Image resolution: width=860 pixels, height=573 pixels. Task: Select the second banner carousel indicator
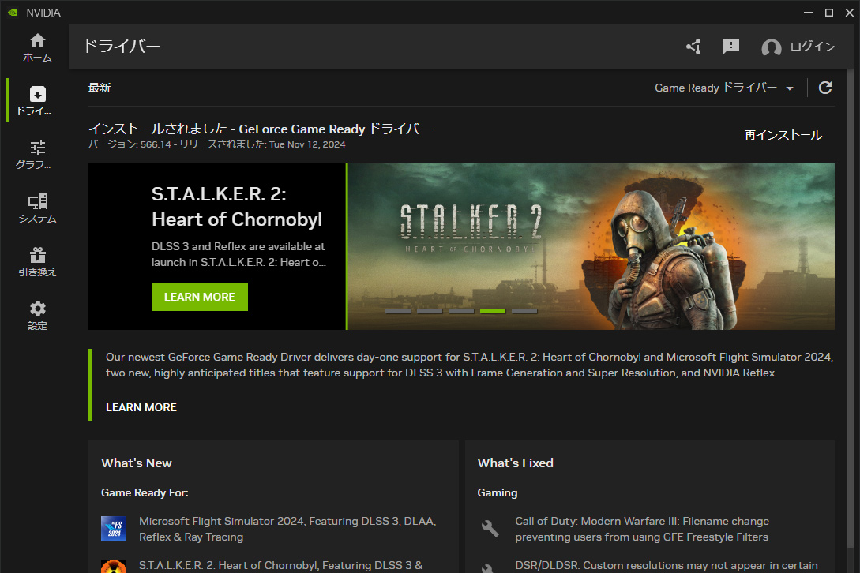click(430, 311)
